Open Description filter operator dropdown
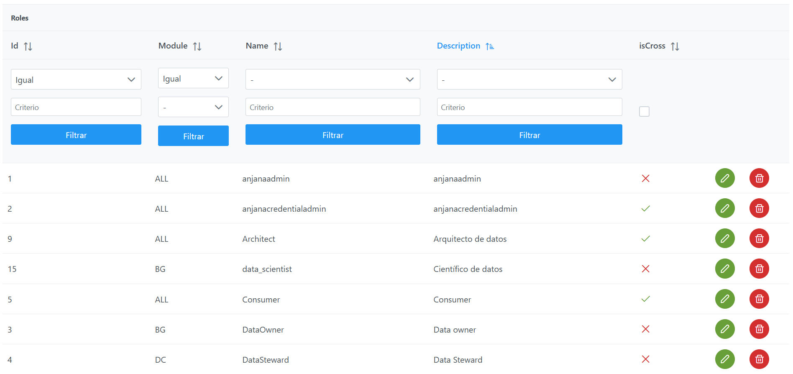Screen dimensions: 793x374 click(x=529, y=79)
